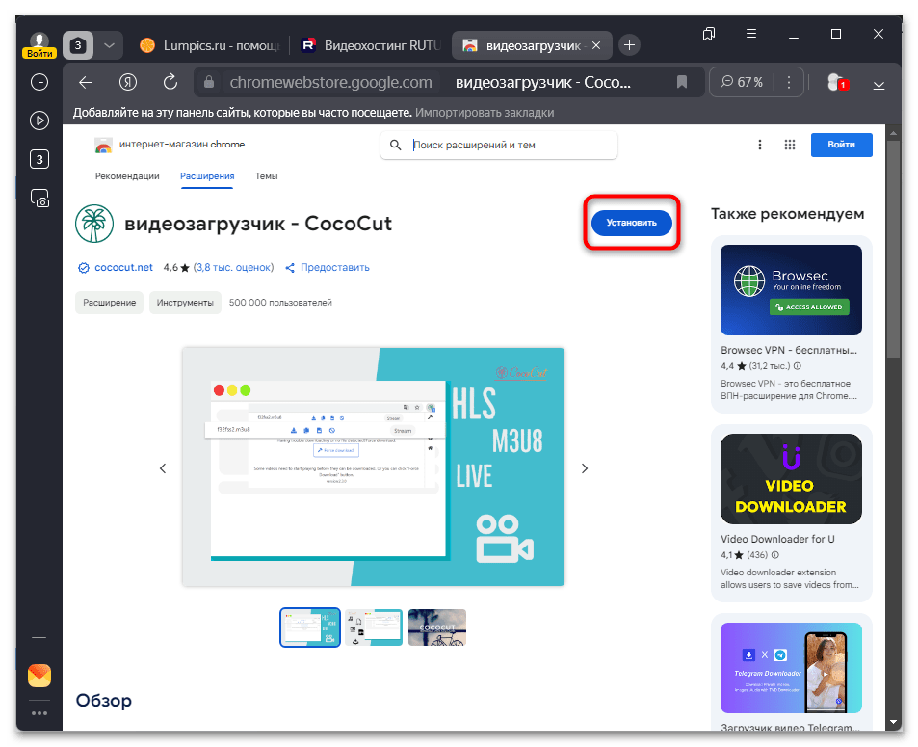Viewport: 918px width, 747px height.
Task: Add a sidebar item with the plus icon
Action: (x=39, y=637)
